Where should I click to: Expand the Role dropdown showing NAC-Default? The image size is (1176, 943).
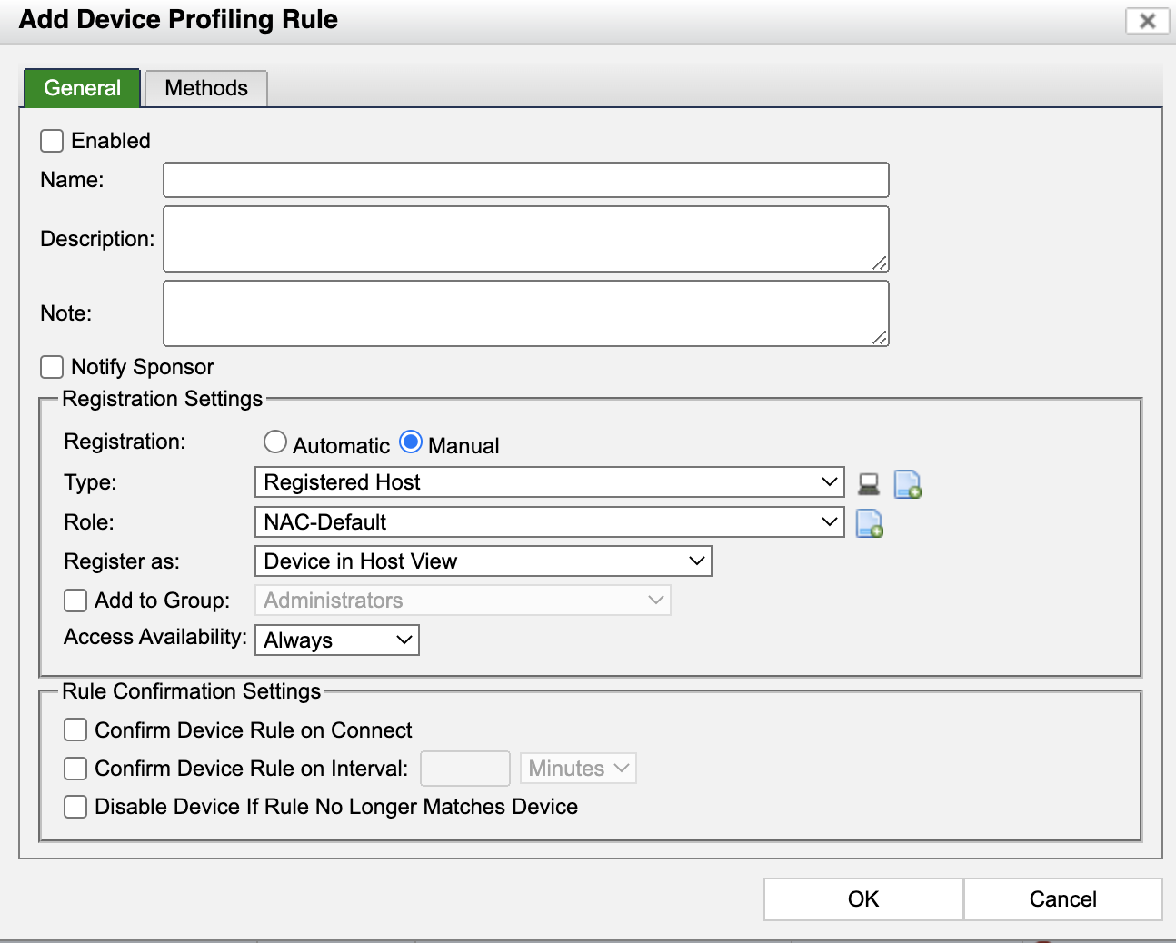pos(549,522)
